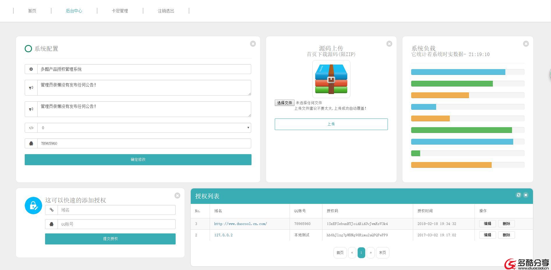Go to 末页 in pagination
This screenshot has height=270, width=551.
tap(383, 253)
